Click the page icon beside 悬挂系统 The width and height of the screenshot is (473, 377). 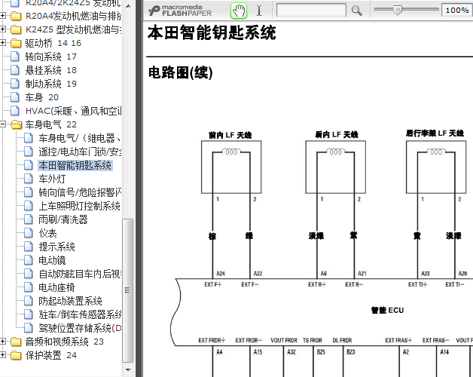pos(15,70)
